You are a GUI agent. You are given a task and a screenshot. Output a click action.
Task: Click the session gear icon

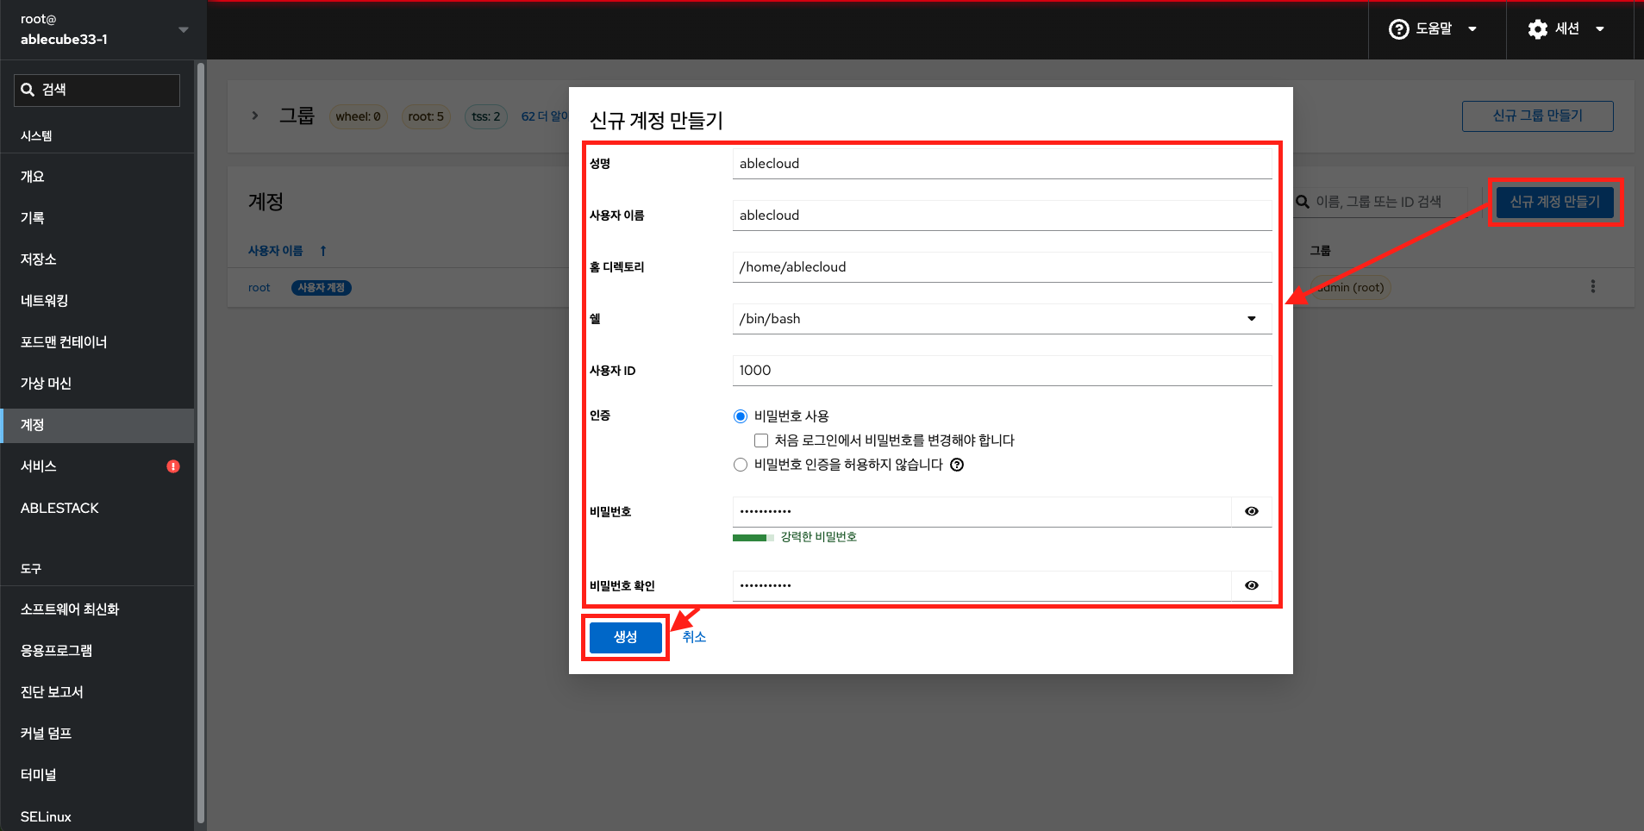tap(1537, 29)
